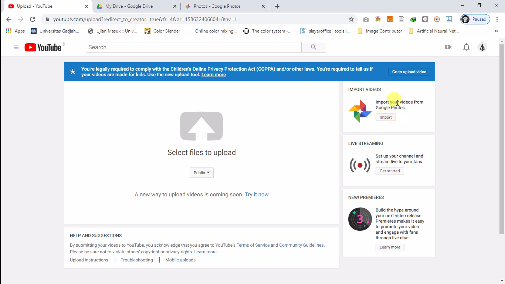View site info via the lock icon

click(47, 19)
